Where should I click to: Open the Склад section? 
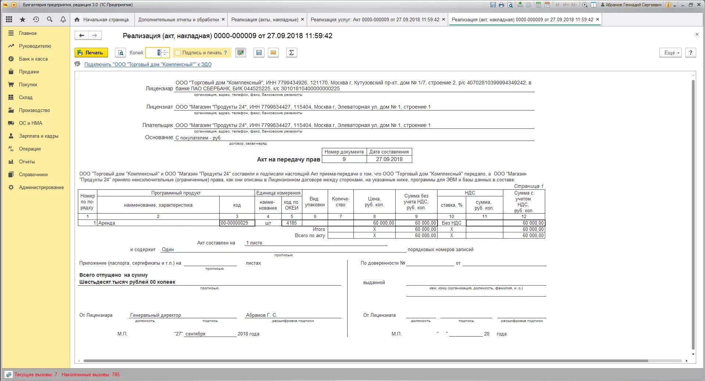tap(36, 97)
